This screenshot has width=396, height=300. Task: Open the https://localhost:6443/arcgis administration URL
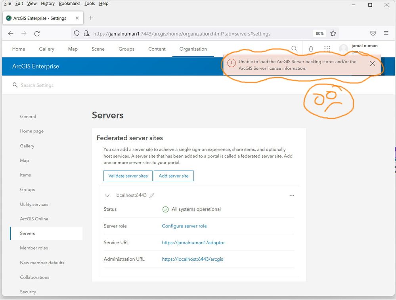point(192,259)
